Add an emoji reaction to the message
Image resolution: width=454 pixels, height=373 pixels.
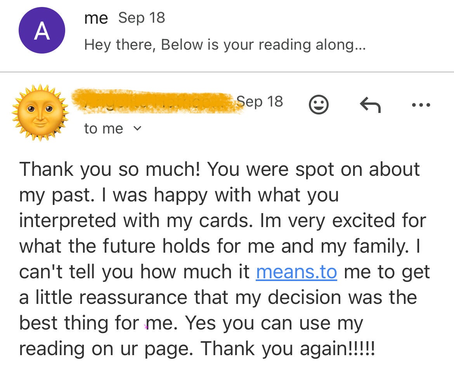tap(319, 104)
